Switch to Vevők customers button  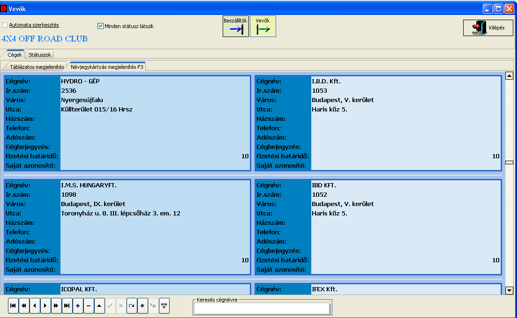tap(263, 26)
